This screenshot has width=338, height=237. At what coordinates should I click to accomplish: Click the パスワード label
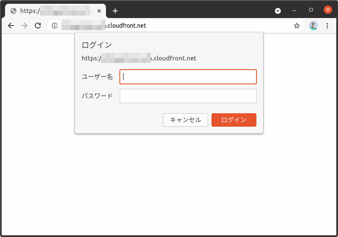click(97, 96)
